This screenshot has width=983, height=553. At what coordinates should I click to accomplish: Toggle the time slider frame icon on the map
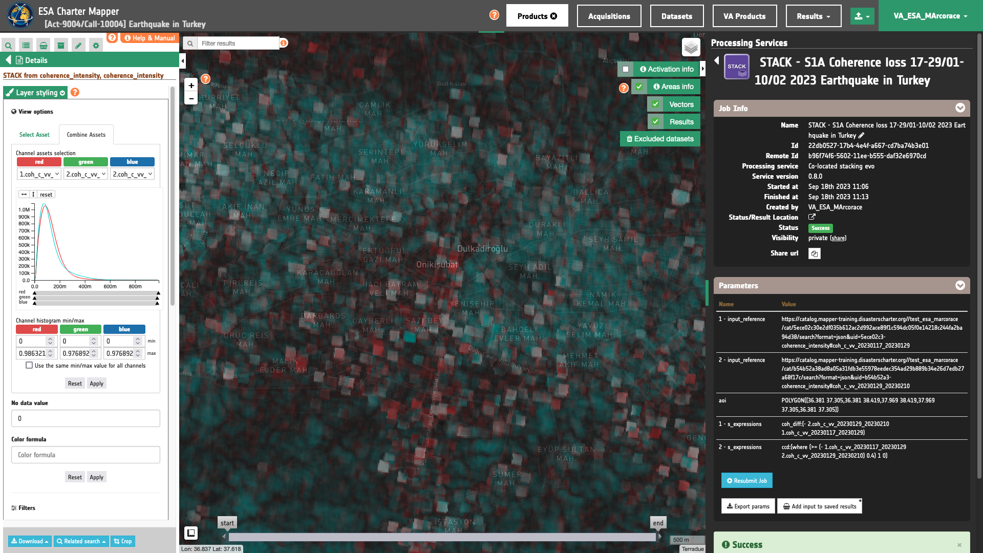point(191,533)
